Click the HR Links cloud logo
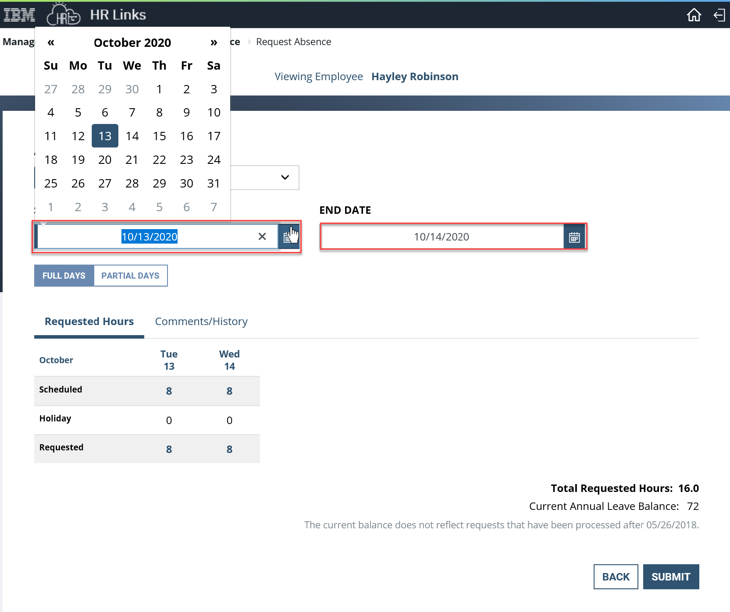The image size is (730, 612). click(x=64, y=14)
